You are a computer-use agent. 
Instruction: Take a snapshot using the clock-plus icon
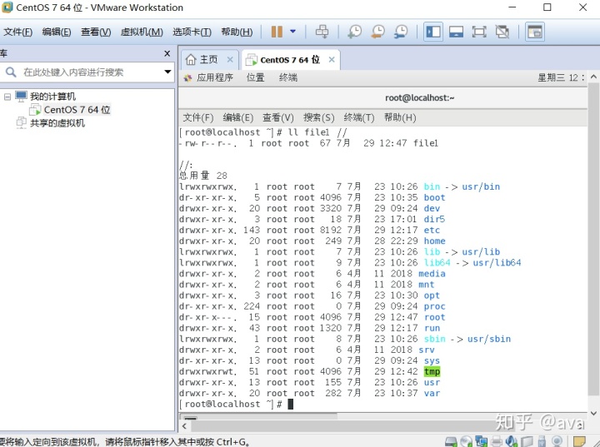355,32
